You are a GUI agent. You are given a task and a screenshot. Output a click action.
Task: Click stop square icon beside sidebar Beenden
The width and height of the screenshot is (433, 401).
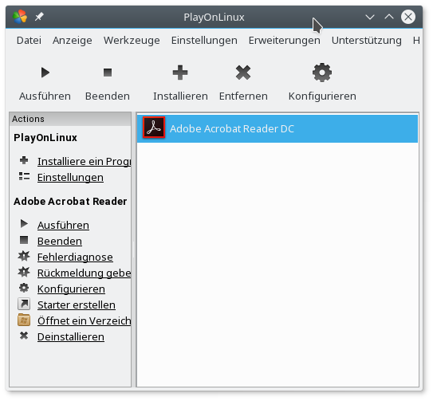24,240
